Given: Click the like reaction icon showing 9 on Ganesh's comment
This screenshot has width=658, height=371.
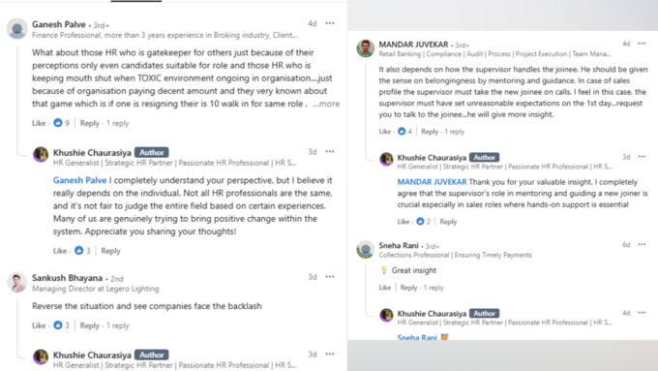Looking at the screenshot, I should 58,123.
